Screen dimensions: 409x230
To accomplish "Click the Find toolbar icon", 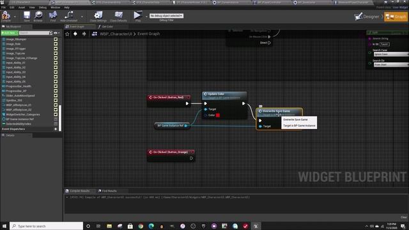I will click(53, 17).
